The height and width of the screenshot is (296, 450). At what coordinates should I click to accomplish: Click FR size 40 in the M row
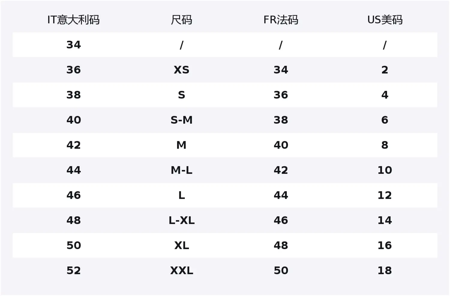click(281, 145)
